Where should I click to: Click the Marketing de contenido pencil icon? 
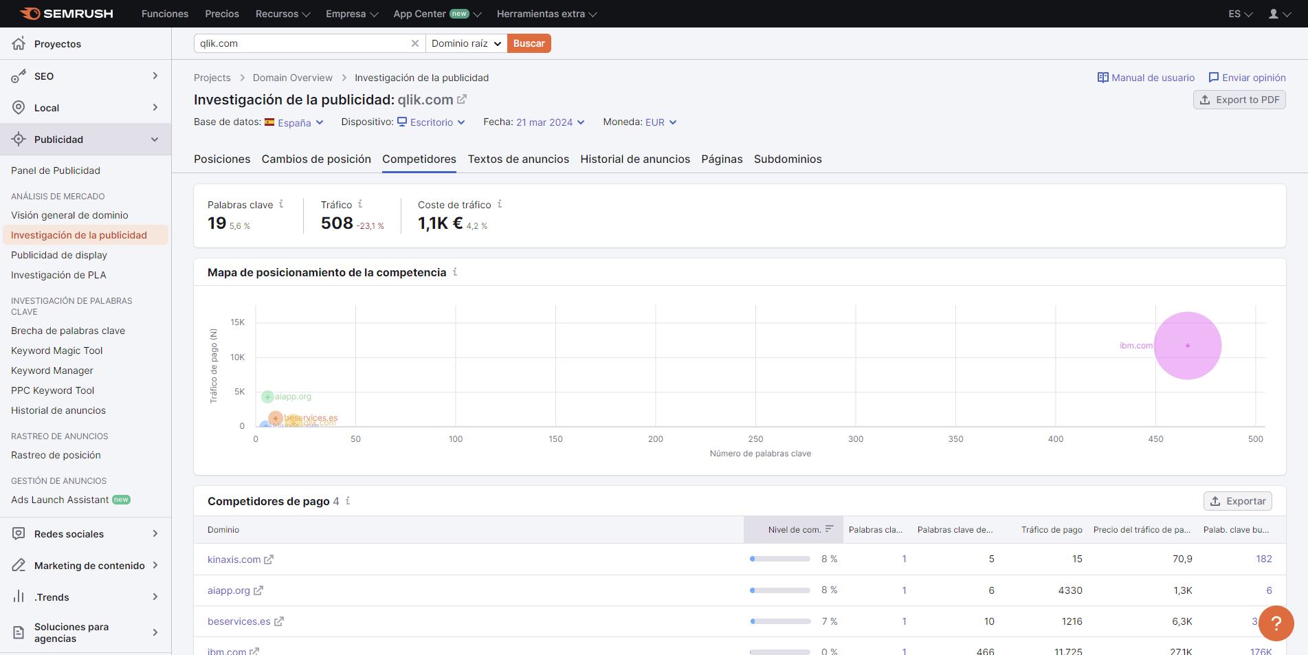(19, 565)
